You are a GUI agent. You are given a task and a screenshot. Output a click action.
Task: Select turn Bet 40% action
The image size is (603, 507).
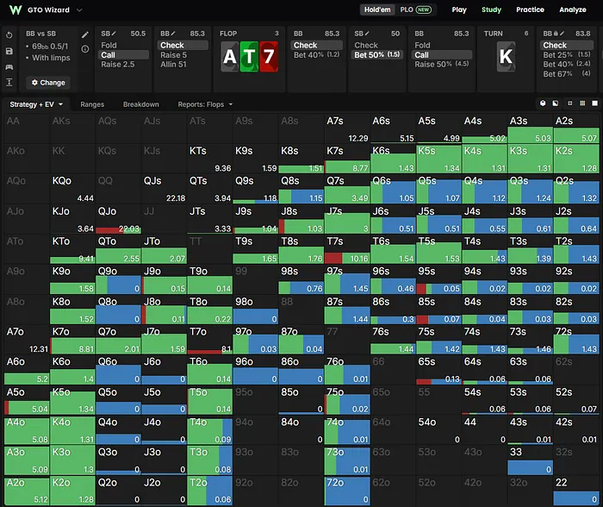pyautogui.click(x=567, y=65)
